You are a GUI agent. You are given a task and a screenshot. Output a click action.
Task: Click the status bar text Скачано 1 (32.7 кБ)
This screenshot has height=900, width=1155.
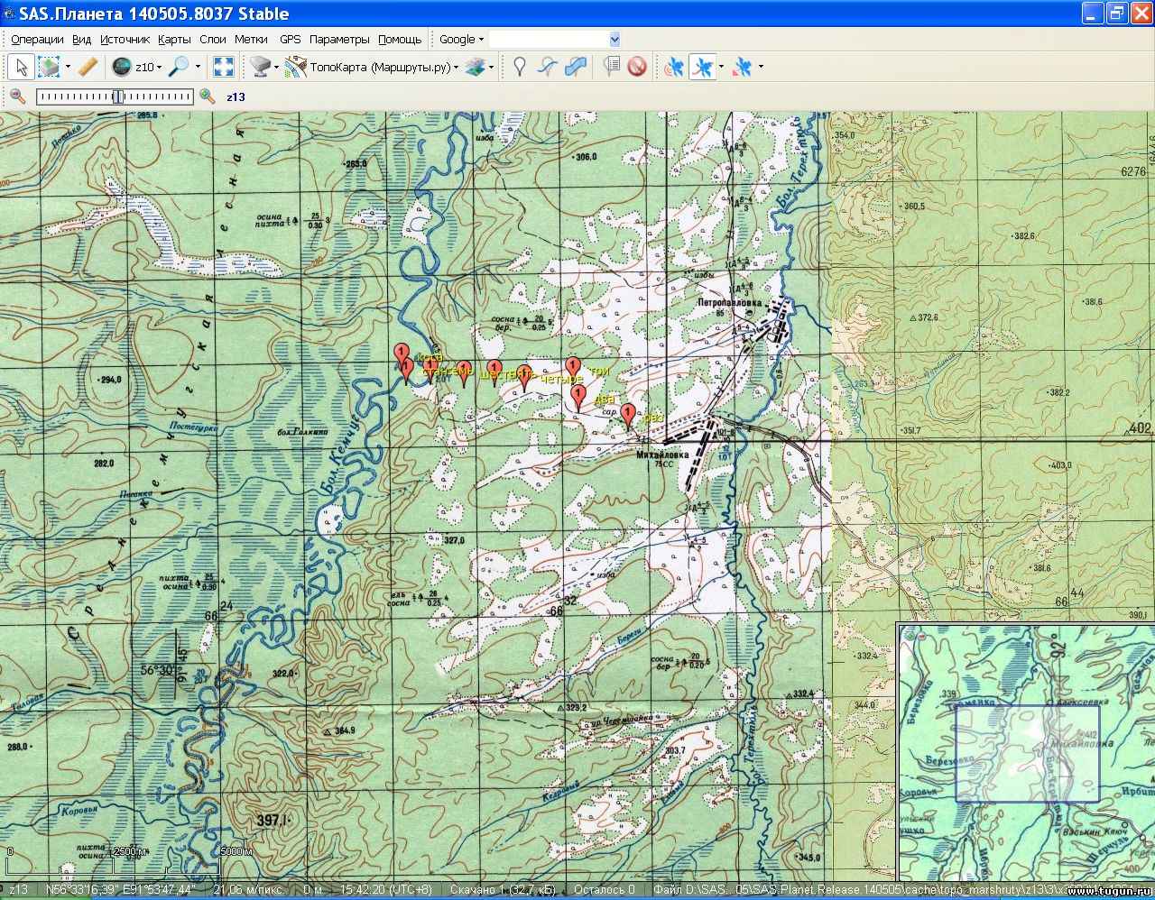tap(502, 890)
